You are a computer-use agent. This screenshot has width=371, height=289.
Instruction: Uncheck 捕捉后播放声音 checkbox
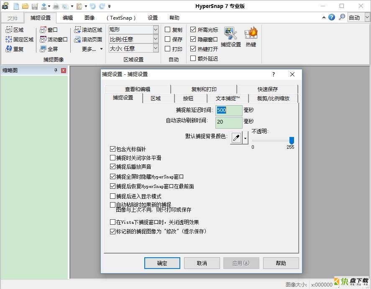tap(113, 167)
